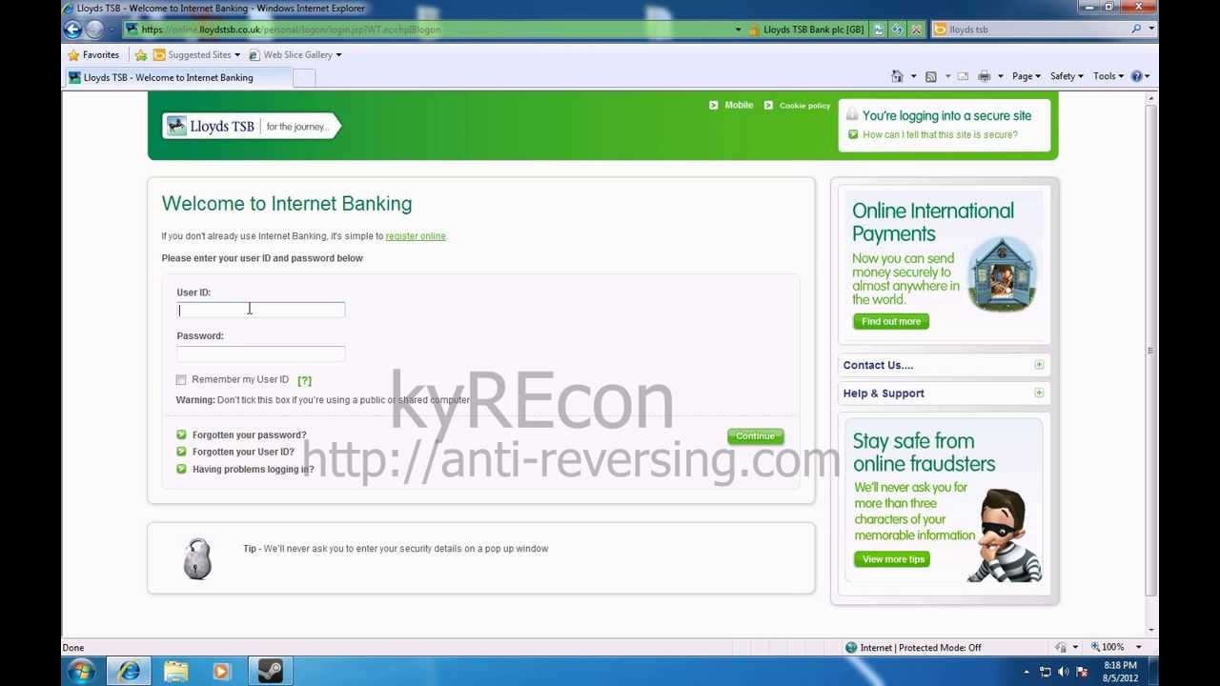Click Having problems logging in? link
Image resolution: width=1220 pixels, height=686 pixels.
[x=253, y=469]
